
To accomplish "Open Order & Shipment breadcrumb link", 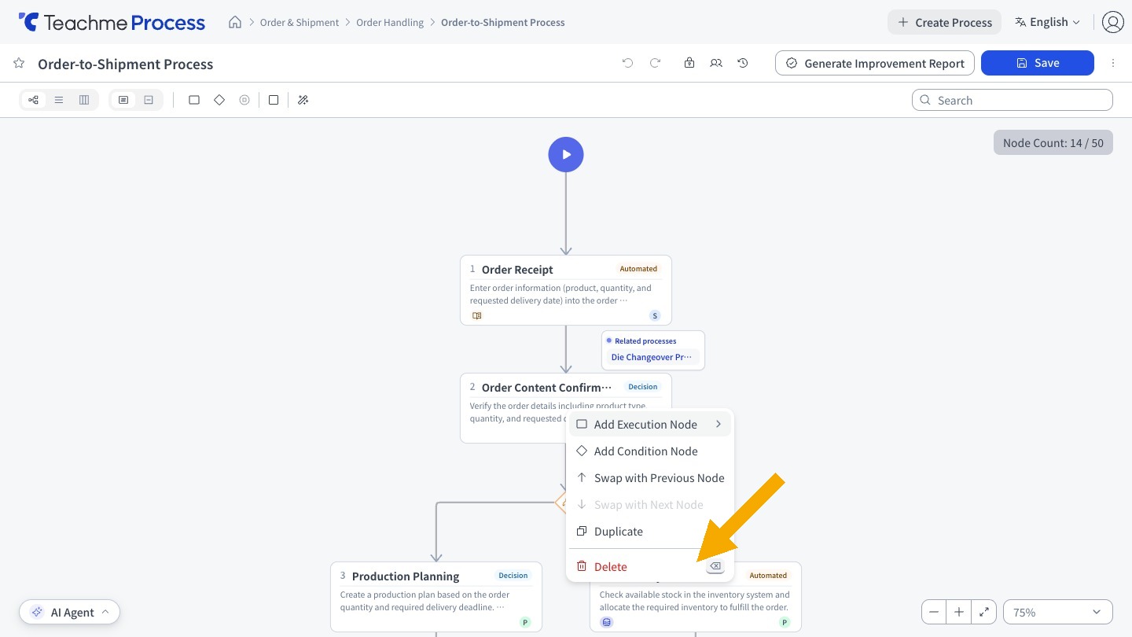I will click(x=300, y=22).
